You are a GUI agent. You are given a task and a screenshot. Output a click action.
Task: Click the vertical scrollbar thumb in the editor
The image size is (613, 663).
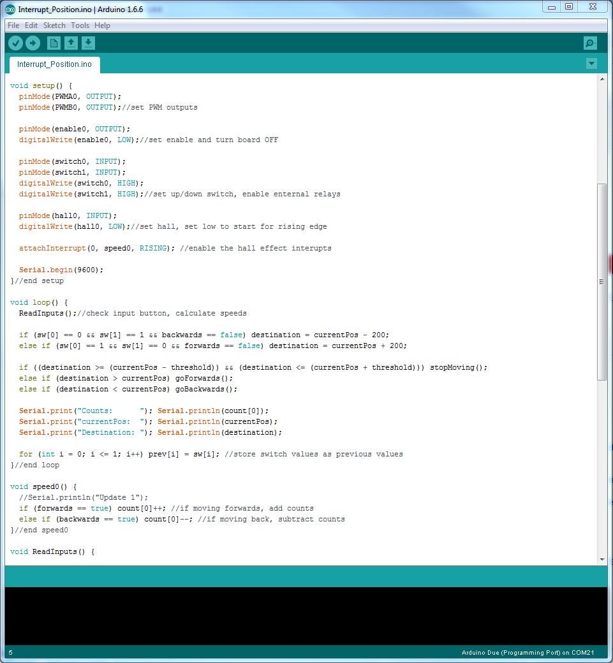tap(602, 282)
